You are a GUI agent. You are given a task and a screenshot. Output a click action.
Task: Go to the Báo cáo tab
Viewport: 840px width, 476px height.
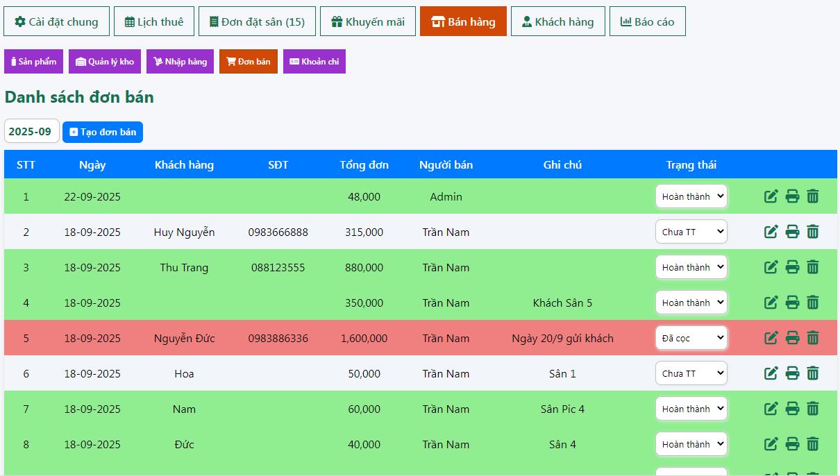coord(647,22)
